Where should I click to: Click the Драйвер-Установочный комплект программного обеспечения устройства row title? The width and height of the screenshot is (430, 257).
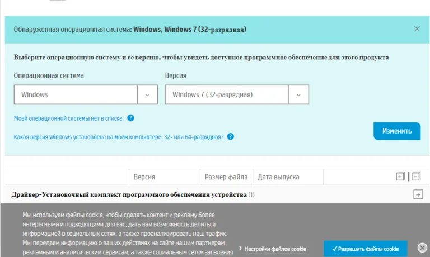[x=129, y=194]
